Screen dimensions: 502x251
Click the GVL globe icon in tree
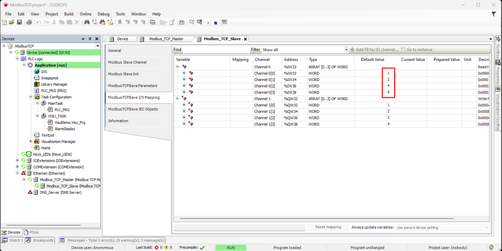(37, 72)
